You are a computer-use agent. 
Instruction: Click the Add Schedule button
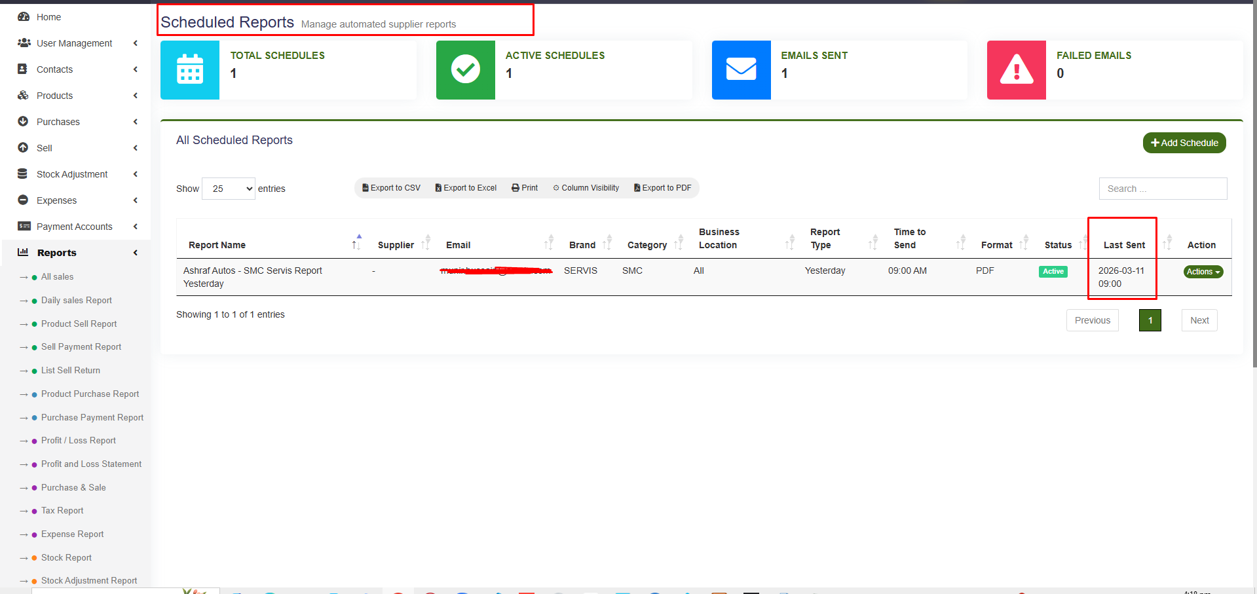point(1184,142)
